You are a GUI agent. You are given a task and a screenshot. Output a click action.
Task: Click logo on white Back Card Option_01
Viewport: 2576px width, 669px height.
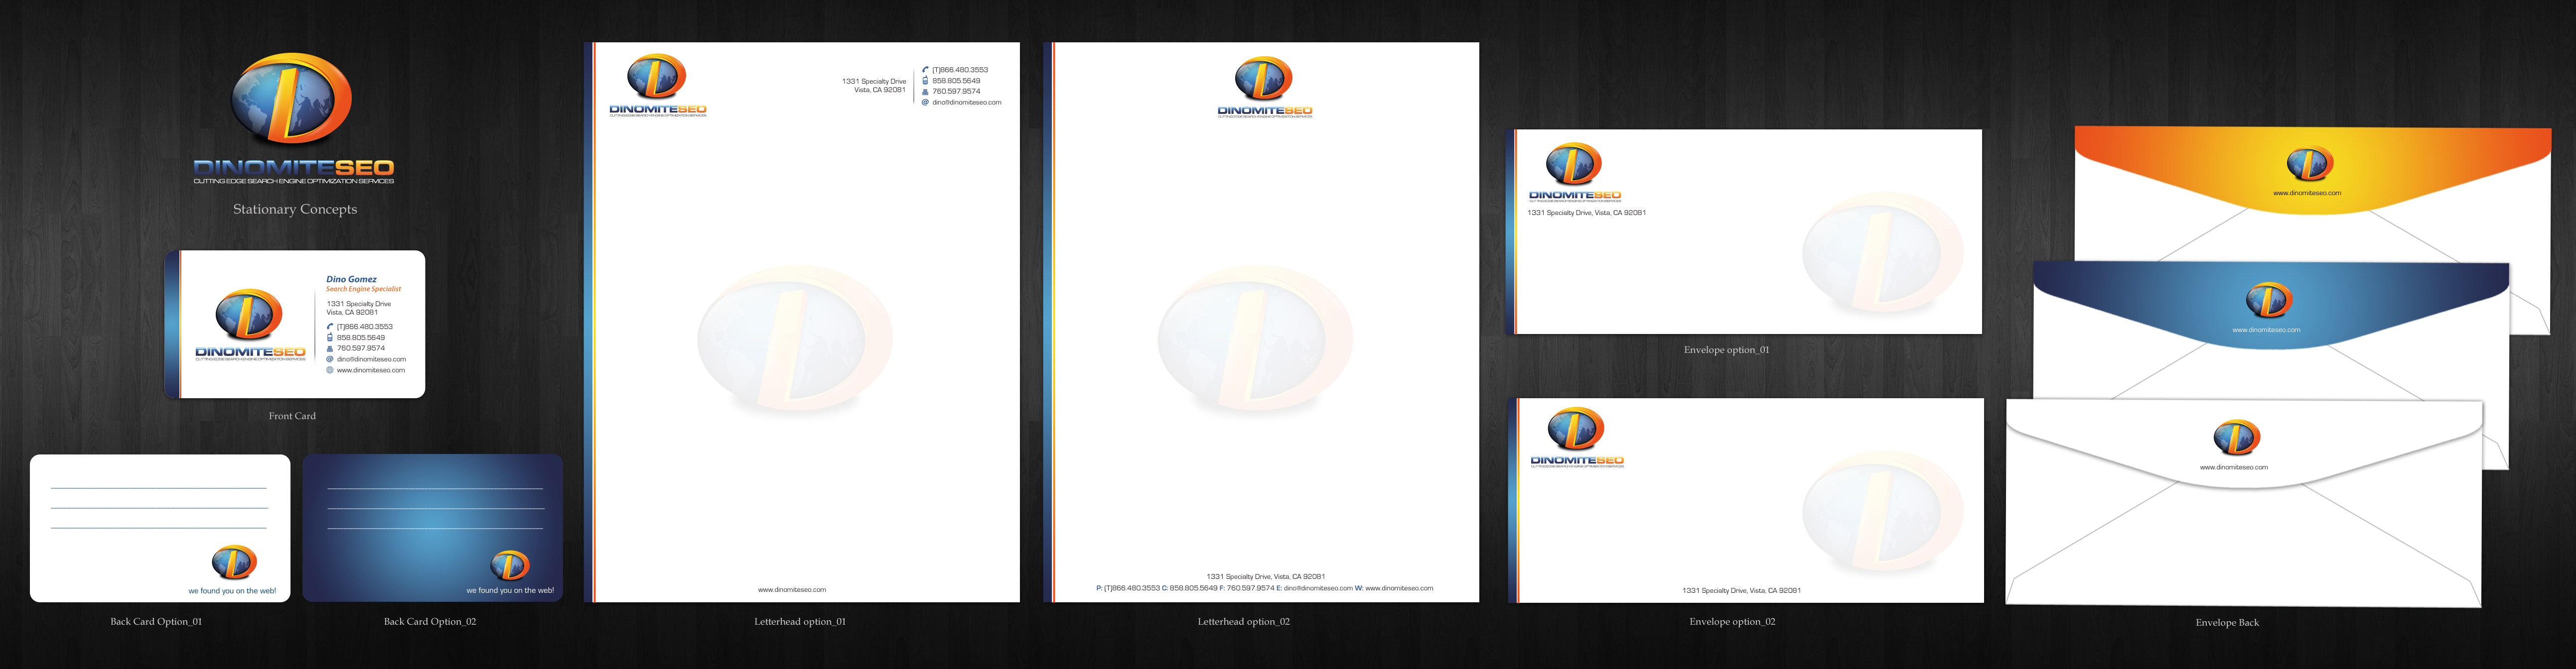coord(234,562)
